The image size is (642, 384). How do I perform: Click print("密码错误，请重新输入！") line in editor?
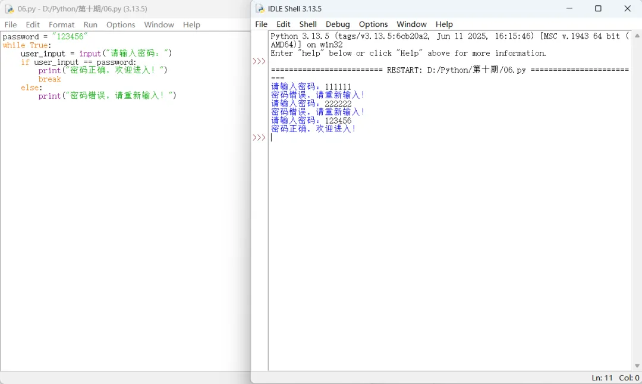107,96
